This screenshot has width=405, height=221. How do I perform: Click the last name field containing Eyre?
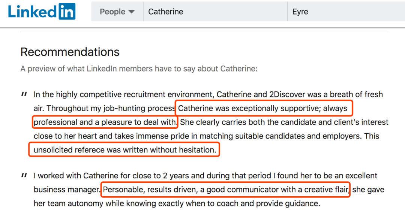(346, 12)
